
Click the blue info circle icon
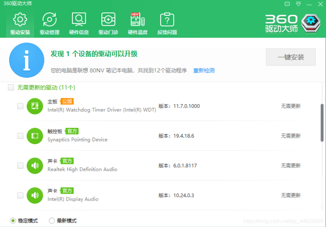(x=26, y=60)
